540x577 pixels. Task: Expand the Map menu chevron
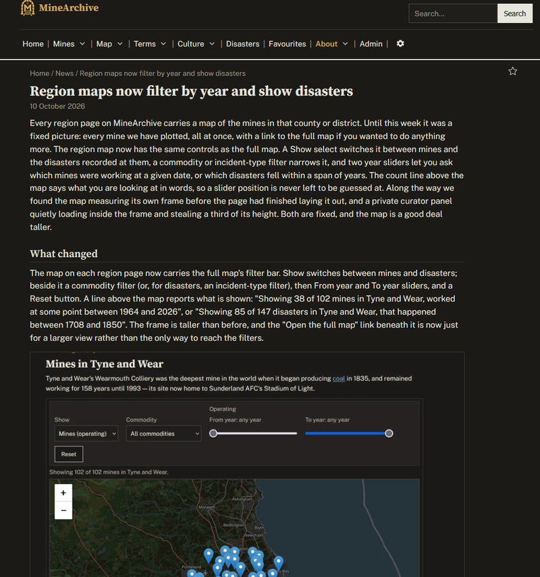point(120,44)
